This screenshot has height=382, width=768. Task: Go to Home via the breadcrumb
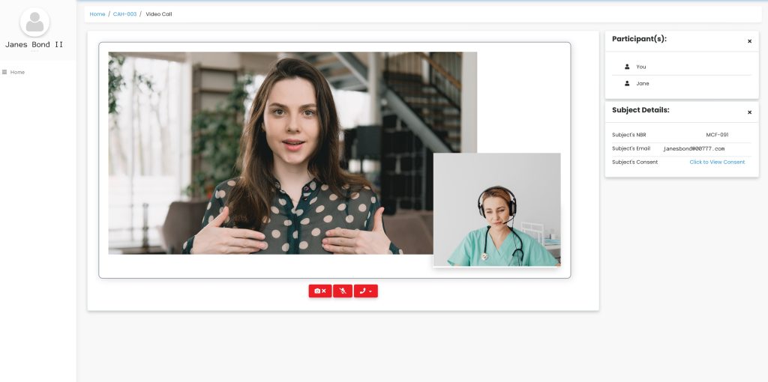(x=97, y=14)
